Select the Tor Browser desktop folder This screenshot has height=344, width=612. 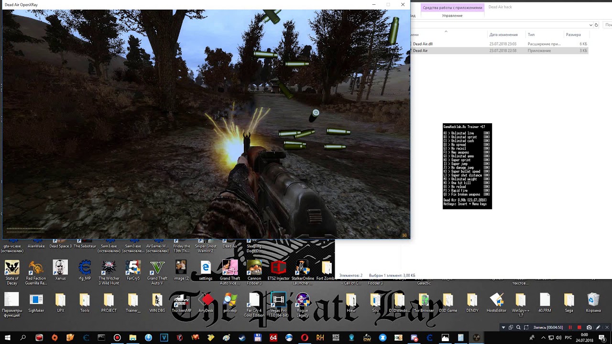pyautogui.click(x=424, y=303)
